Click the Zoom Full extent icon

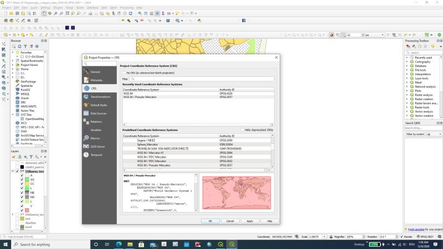(67, 13)
